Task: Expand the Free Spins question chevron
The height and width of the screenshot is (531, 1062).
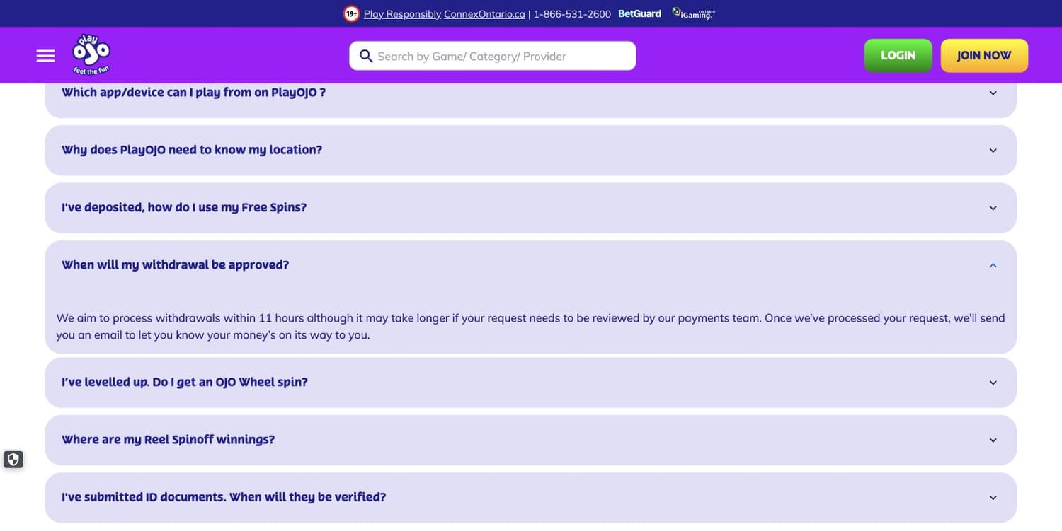Action: click(993, 208)
